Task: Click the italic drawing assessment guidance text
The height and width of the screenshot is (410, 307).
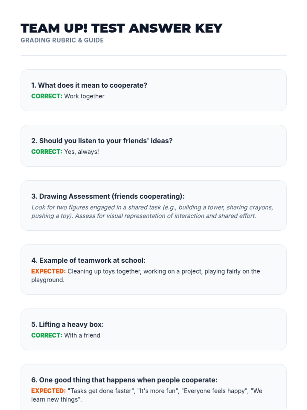Action: click(x=152, y=212)
